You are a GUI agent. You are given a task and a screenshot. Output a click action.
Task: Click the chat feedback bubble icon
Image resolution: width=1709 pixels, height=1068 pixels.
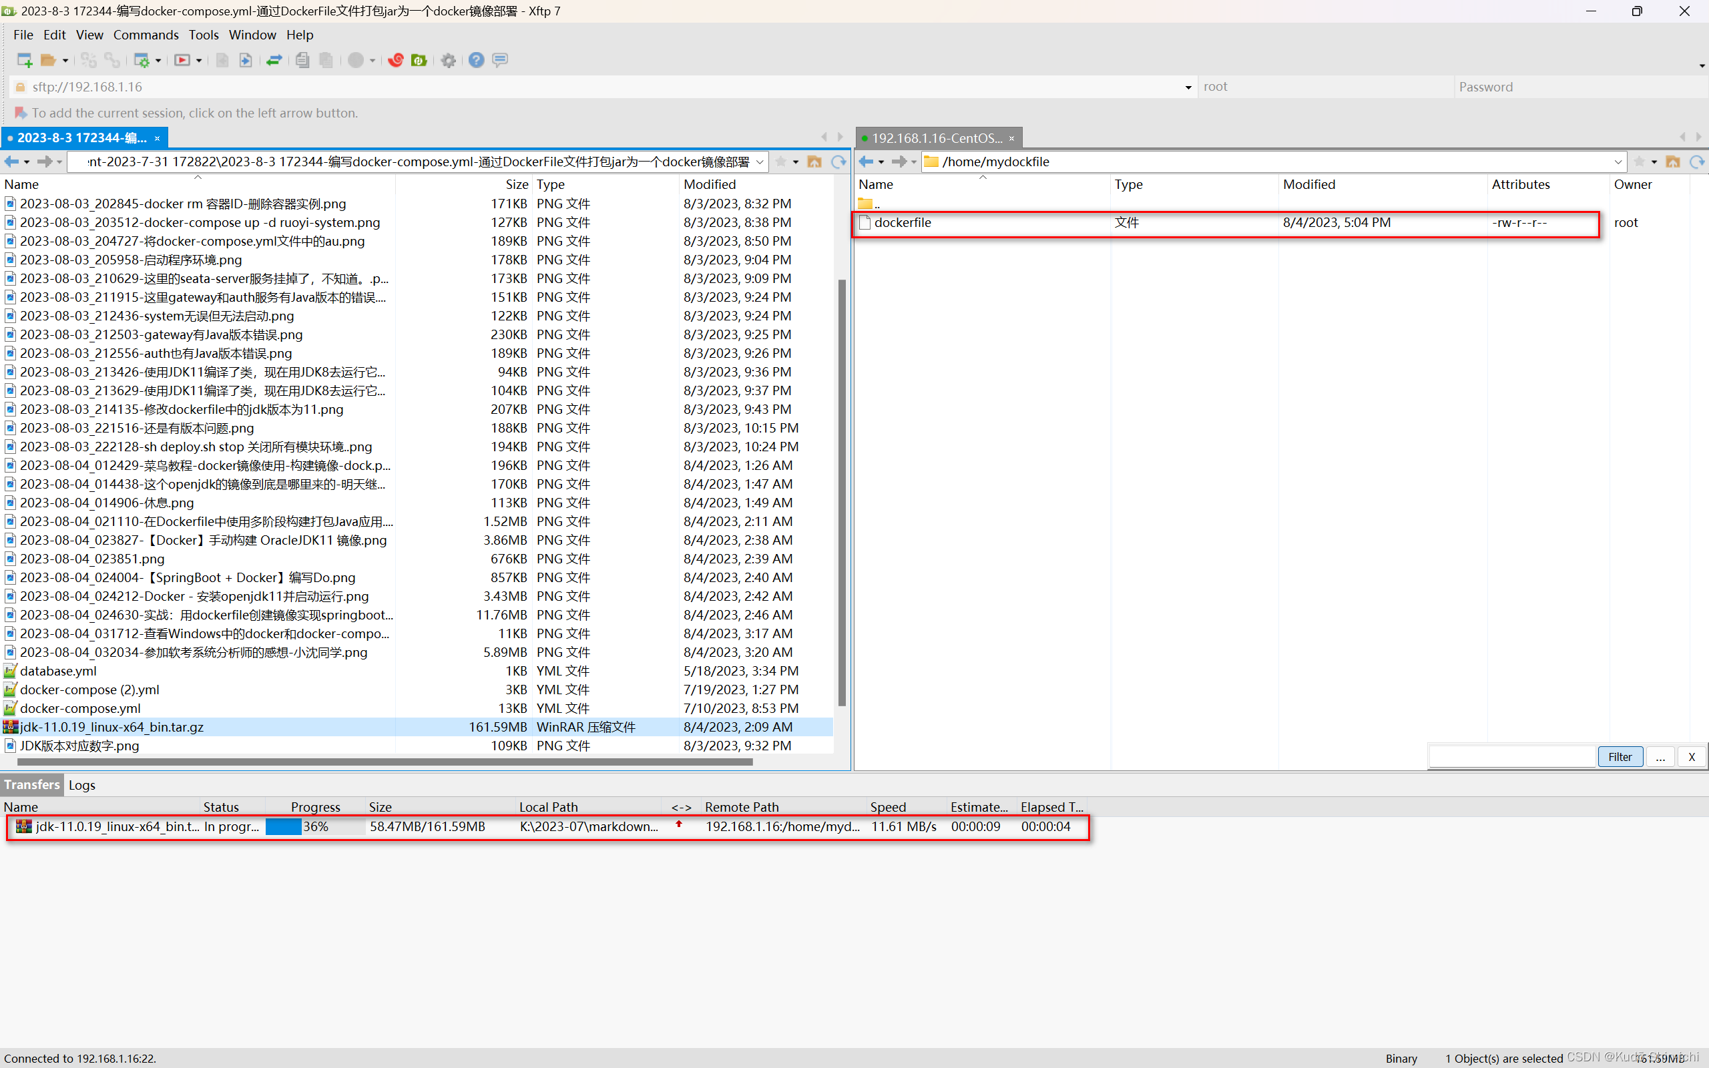point(500,60)
